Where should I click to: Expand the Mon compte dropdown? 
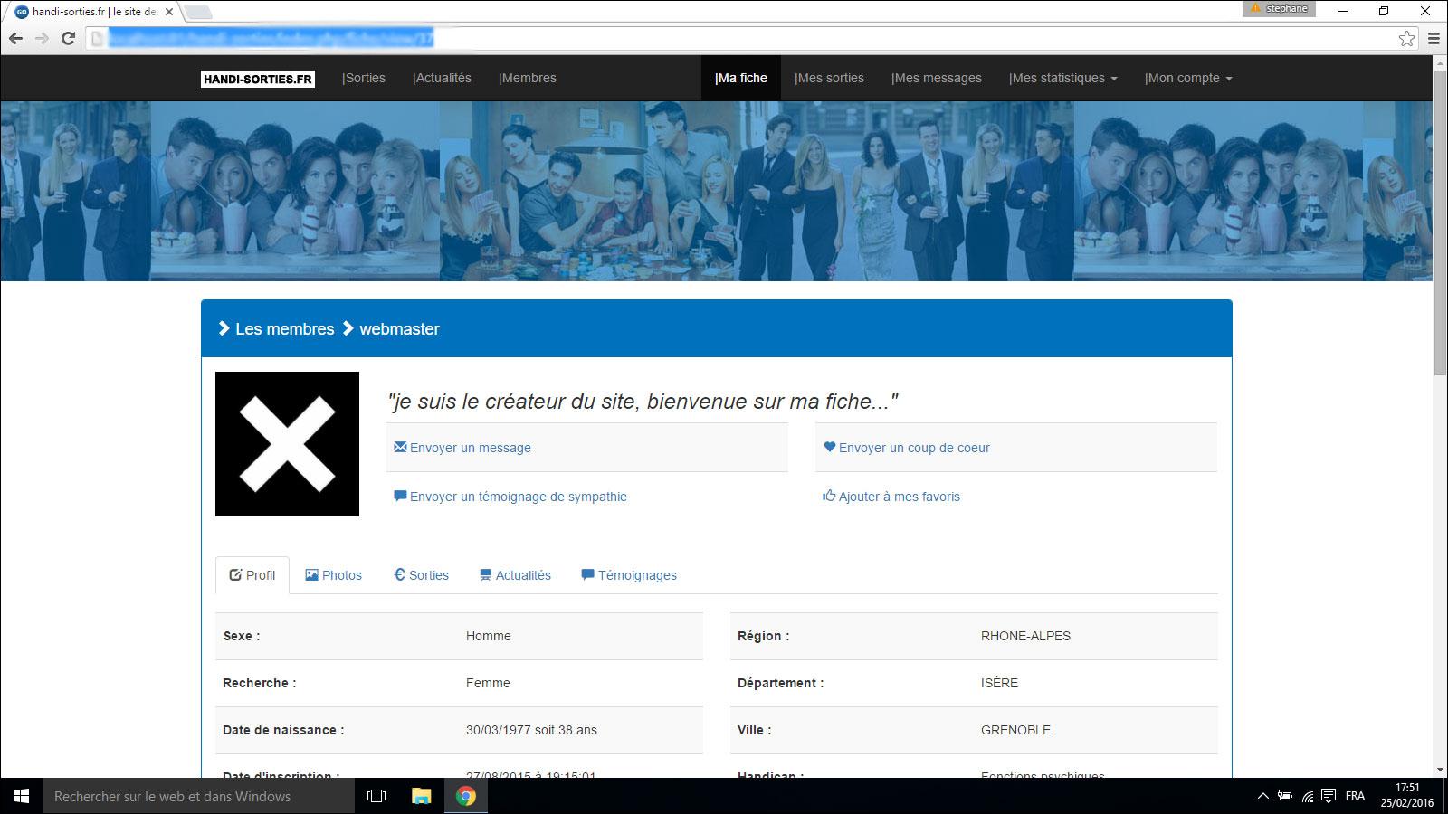[1187, 78]
